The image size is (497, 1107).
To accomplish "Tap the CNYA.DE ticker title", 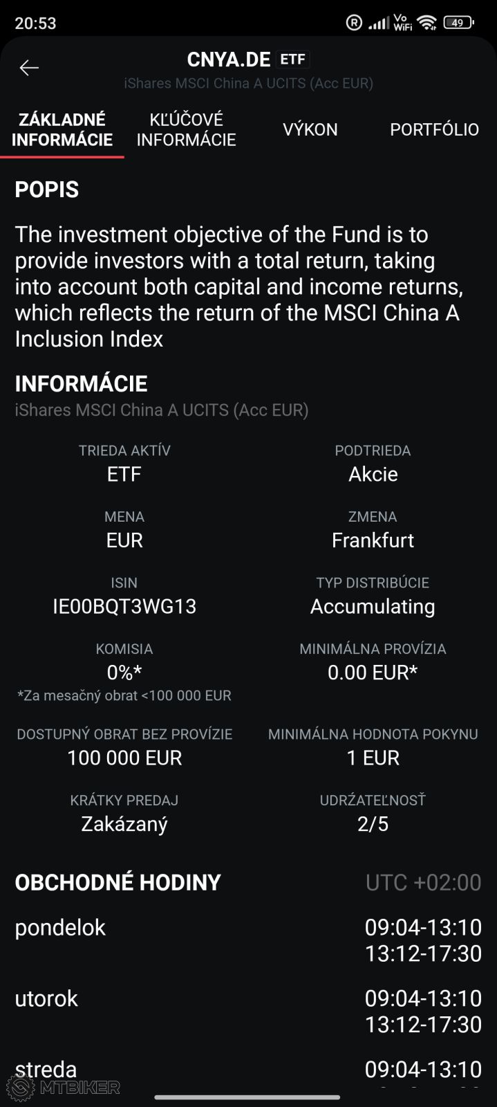I will [228, 60].
